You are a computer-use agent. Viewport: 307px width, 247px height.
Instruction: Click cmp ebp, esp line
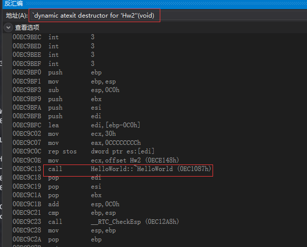click(64, 213)
